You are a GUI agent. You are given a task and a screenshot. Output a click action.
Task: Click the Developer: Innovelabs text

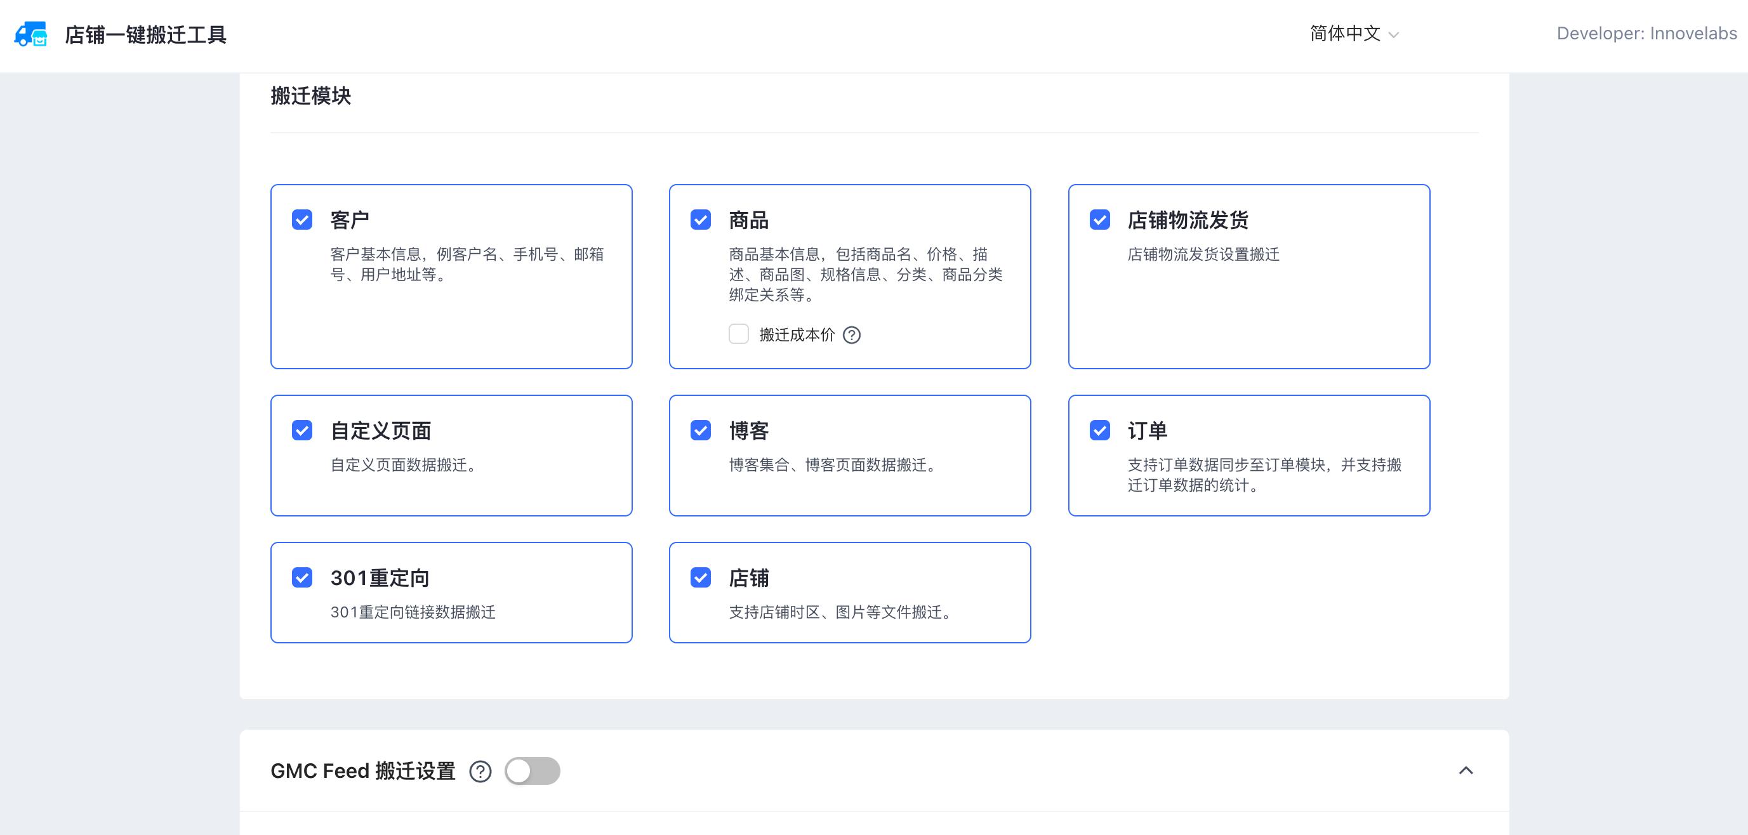click(x=1646, y=34)
